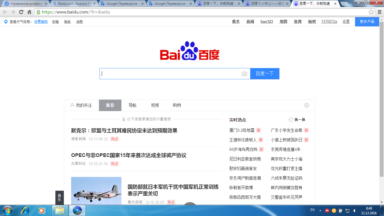Show hidden tray icons arrow
This screenshot has height=216, width=384.
click(320, 210)
